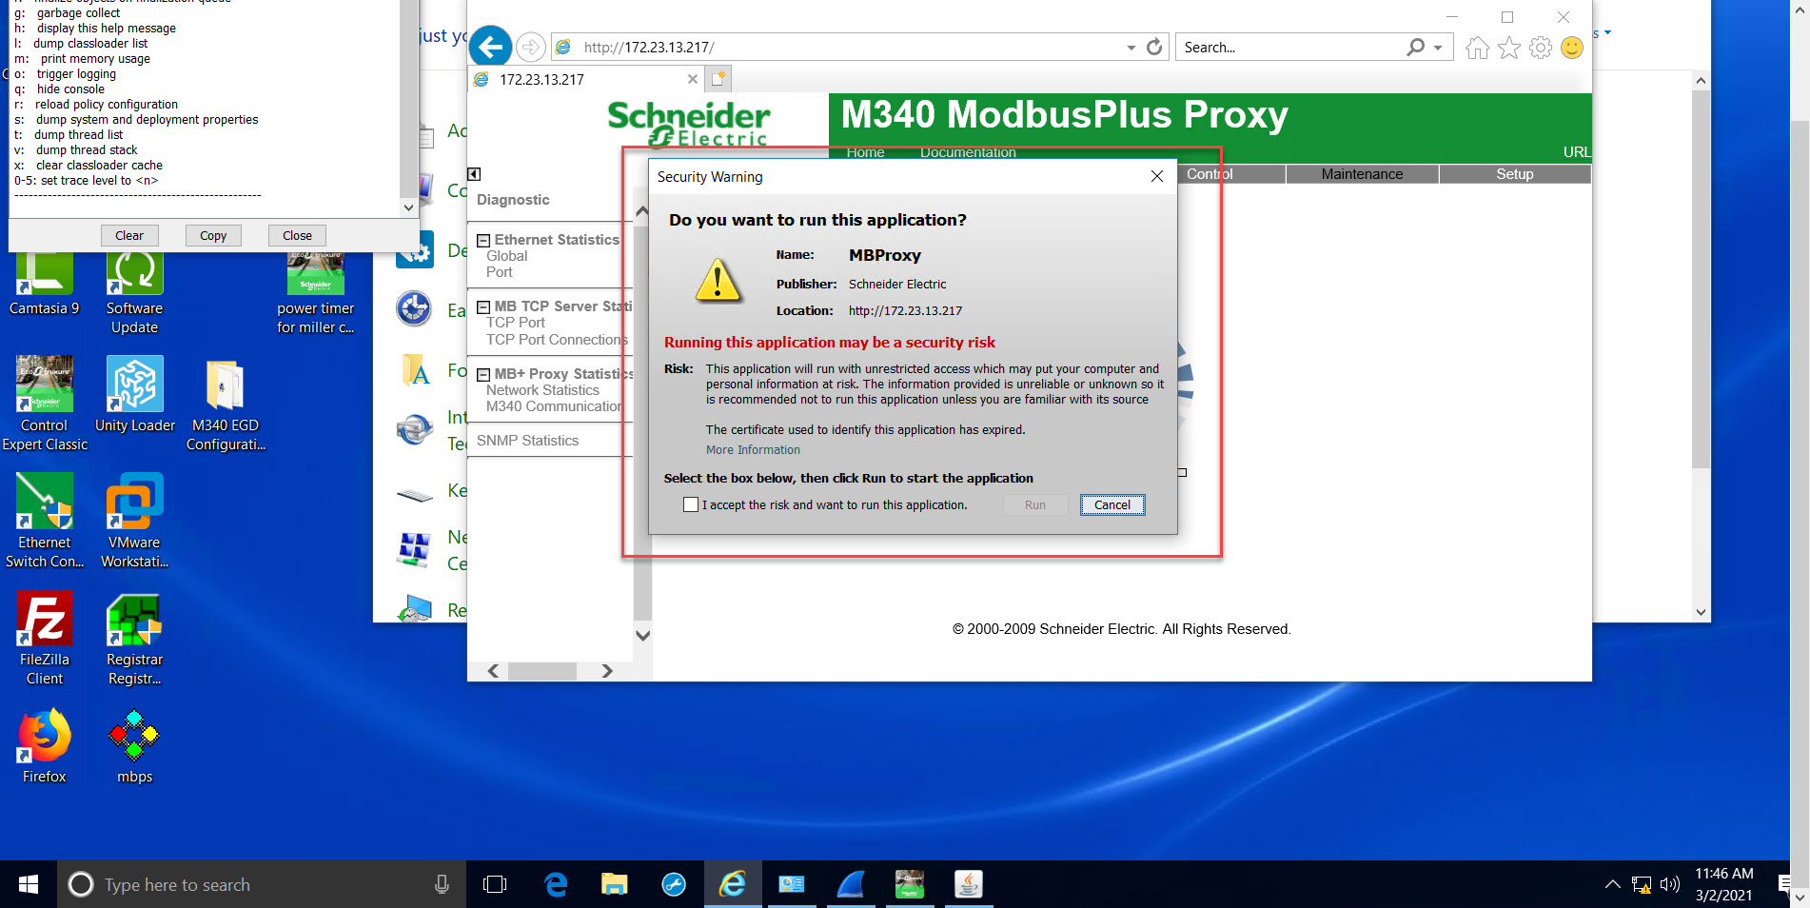Image resolution: width=1810 pixels, height=908 pixels.
Task: Open the FileZilla Client desktop icon
Action: (x=44, y=638)
